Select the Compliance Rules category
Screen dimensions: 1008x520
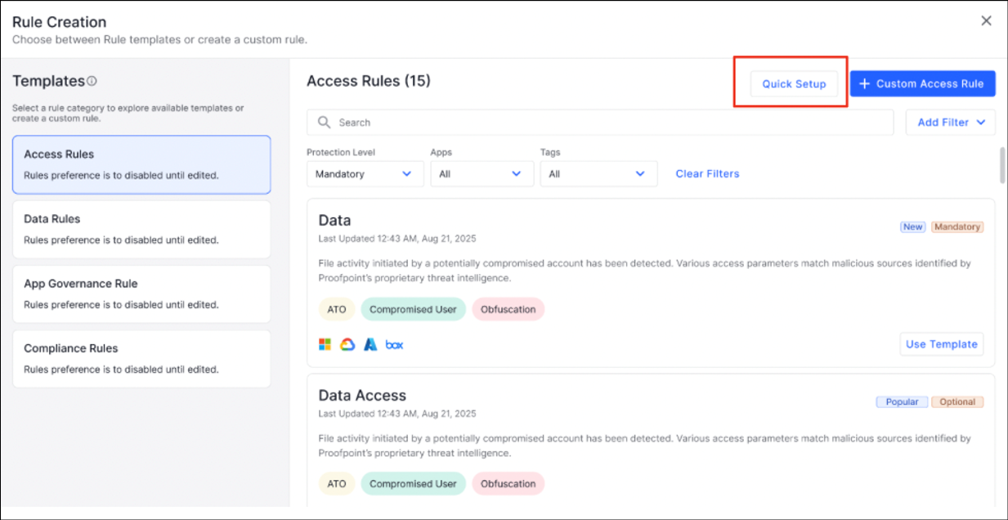point(141,358)
